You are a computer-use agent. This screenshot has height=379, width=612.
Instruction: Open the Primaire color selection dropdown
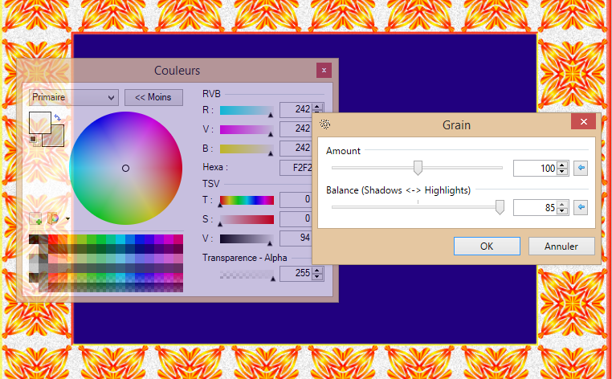[x=73, y=98]
